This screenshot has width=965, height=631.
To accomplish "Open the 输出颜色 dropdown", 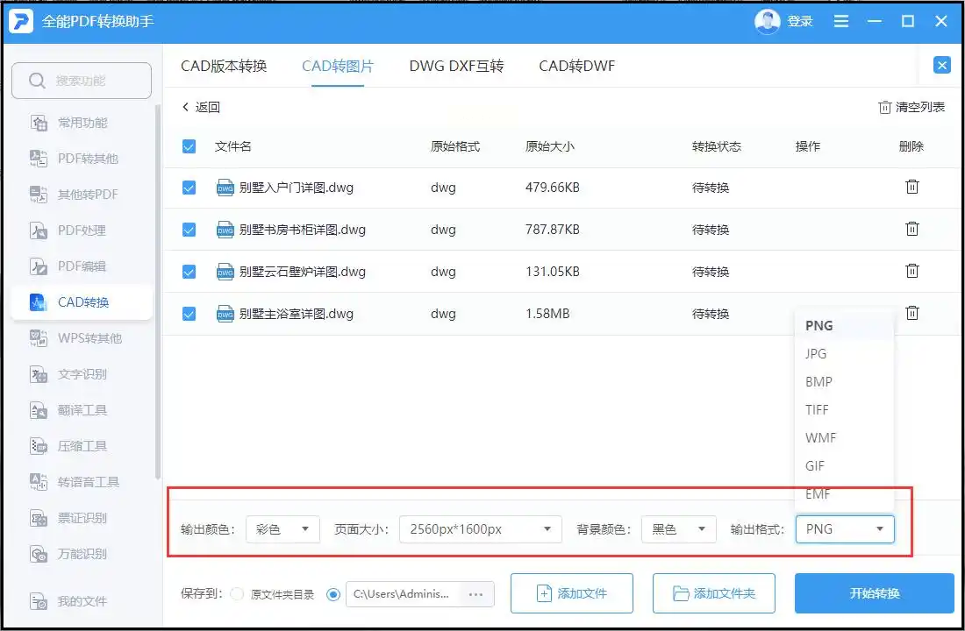I will [282, 529].
